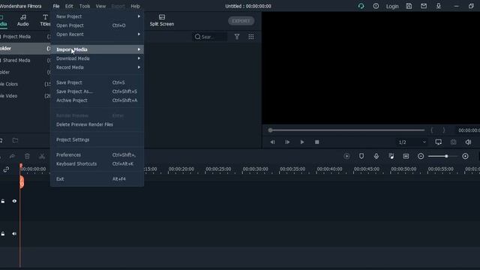This screenshot has width=480, height=270.
Task: Zoom in timeline with plus icon
Action: (x=465, y=156)
